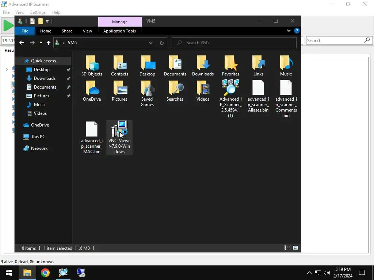This screenshot has height=280, width=374.
Task: Open Videos in navigation pane
Action: 40,113
